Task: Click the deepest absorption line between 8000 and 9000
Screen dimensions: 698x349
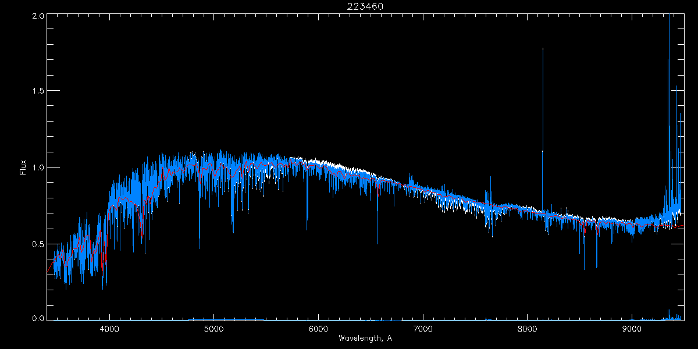Action: pyautogui.click(x=584, y=269)
